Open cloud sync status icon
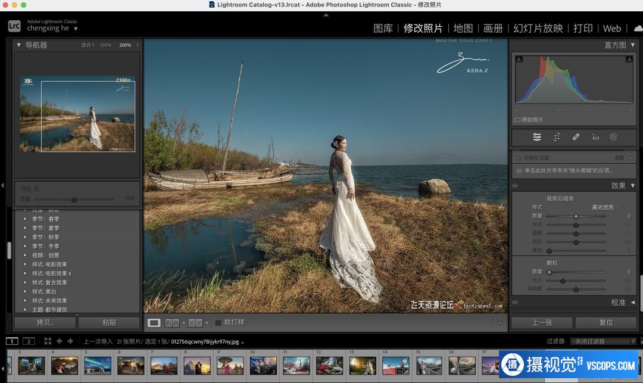This screenshot has width=643, height=383. pos(638,29)
